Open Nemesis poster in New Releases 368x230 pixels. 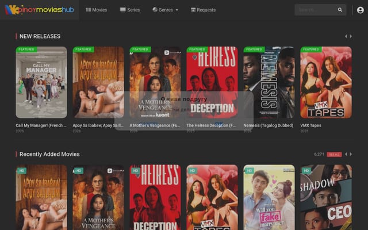click(x=269, y=82)
